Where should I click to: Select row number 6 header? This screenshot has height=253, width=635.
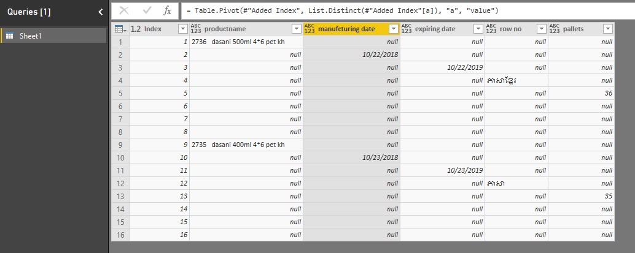click(x=120, y=106)
